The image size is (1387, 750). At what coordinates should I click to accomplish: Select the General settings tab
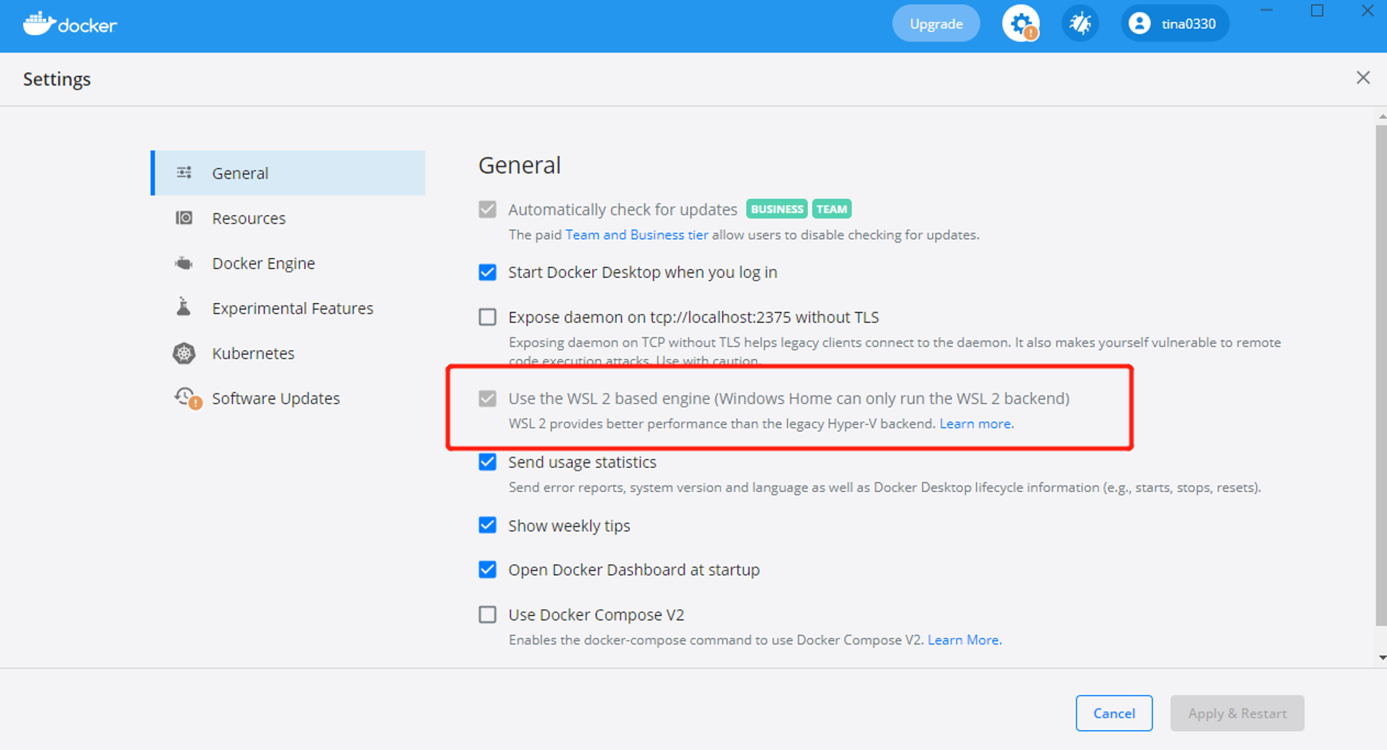click(288, 173)
